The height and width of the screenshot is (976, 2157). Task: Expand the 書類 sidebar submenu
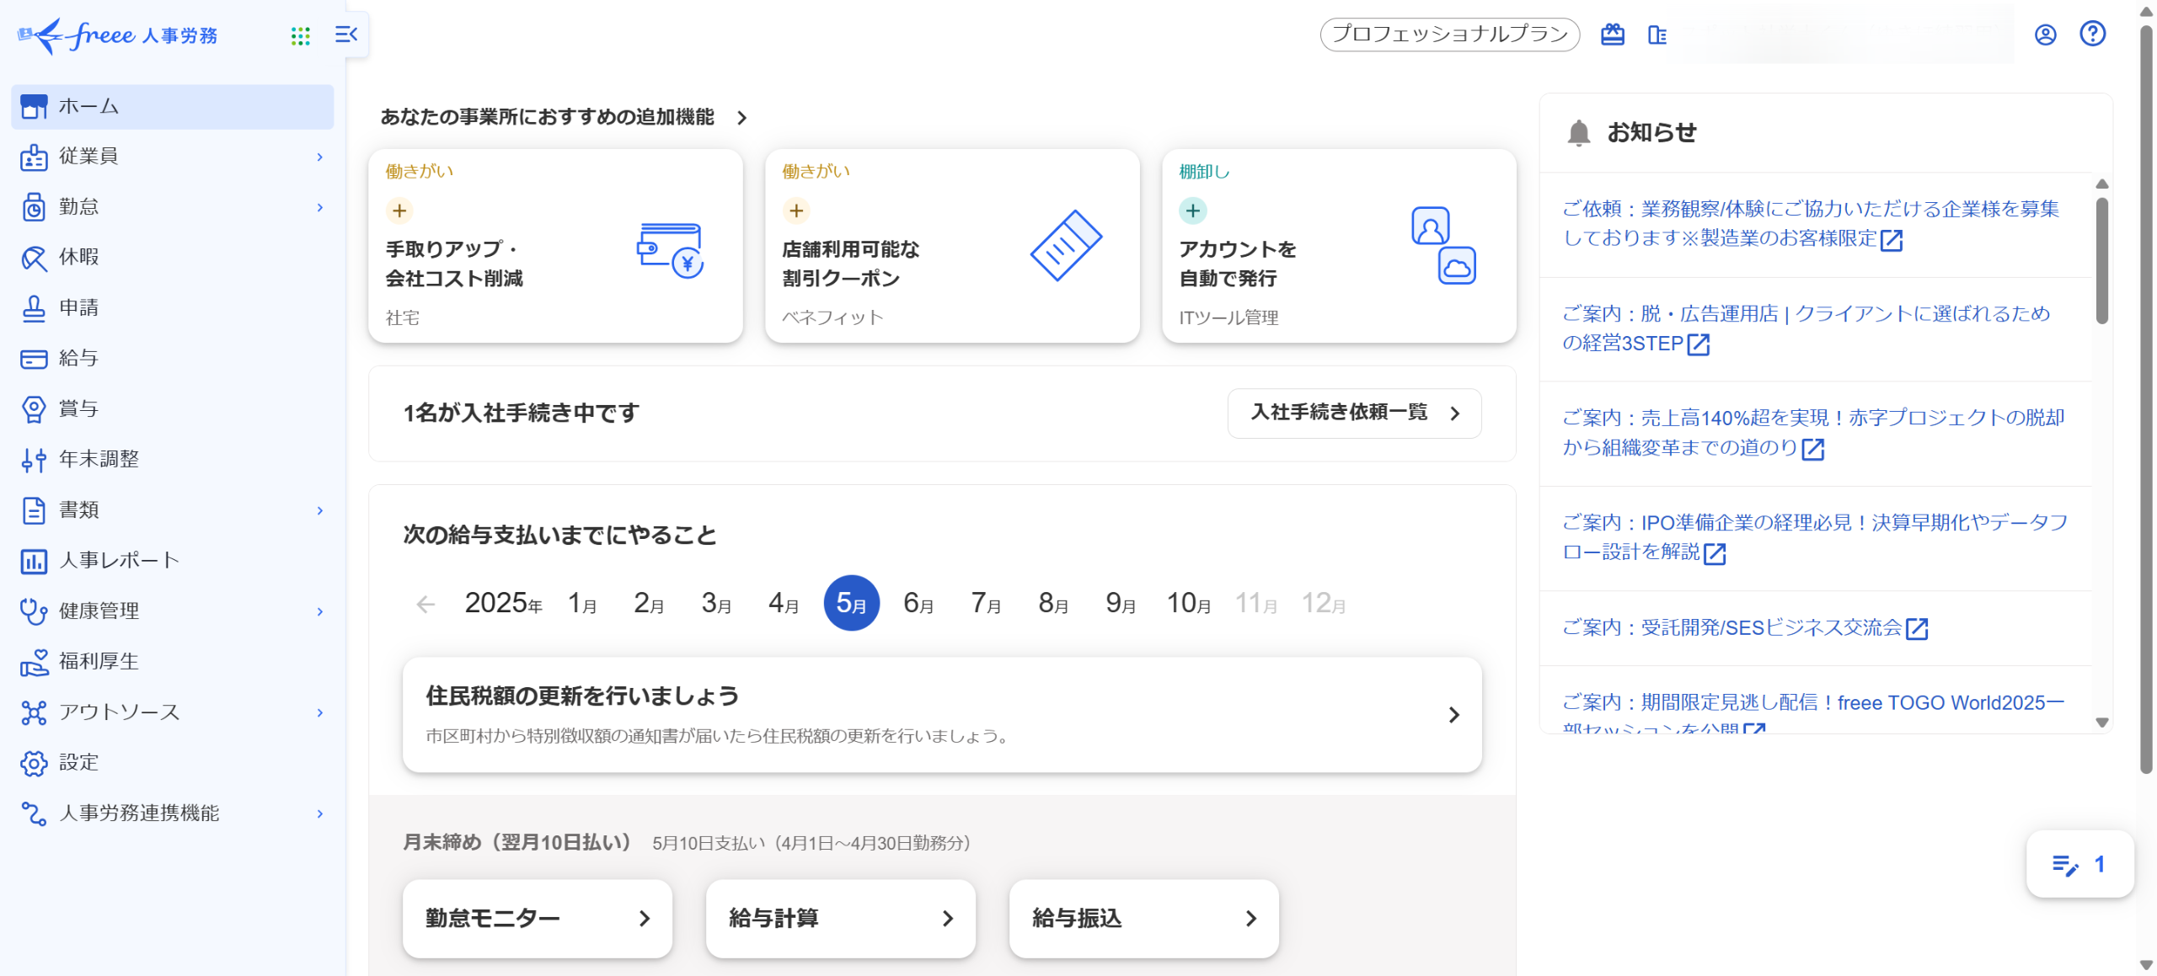[320, 510]
